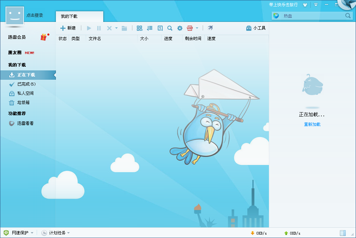The width and height of the screenshot is (356, 238).
Task: Pause downloads using the toolbar pause icon
Action: pos(99,28)
